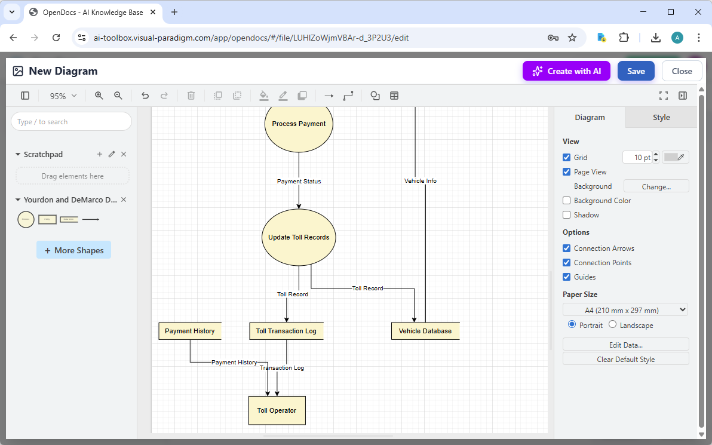The width and height of the screenshot is (712, 445).
Task: Open the Fill Color tool
Action: pos(264,96)
